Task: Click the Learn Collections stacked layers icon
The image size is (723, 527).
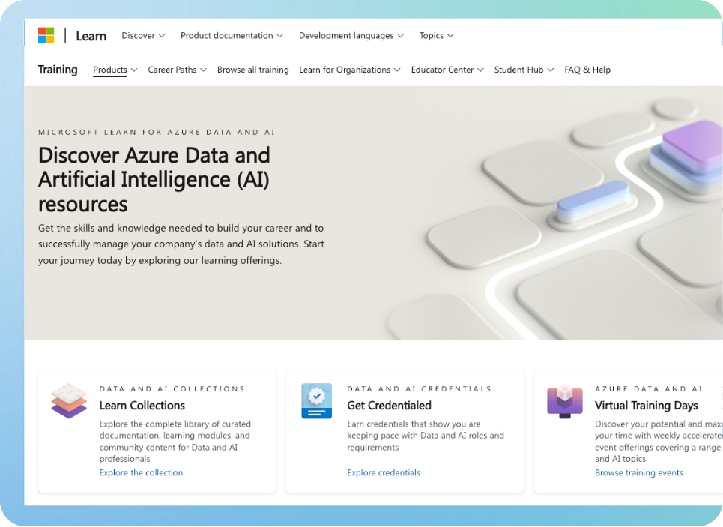Action: [x=69, y=400]
